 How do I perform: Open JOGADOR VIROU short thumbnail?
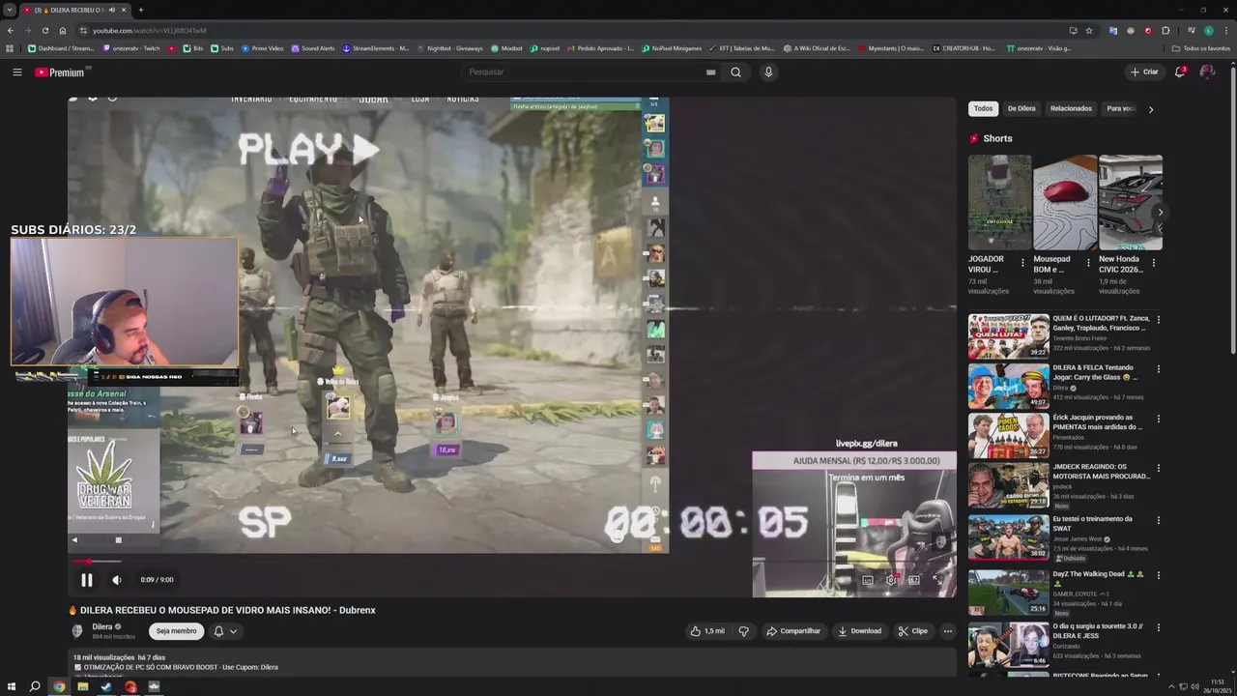[x=999, y=202]
